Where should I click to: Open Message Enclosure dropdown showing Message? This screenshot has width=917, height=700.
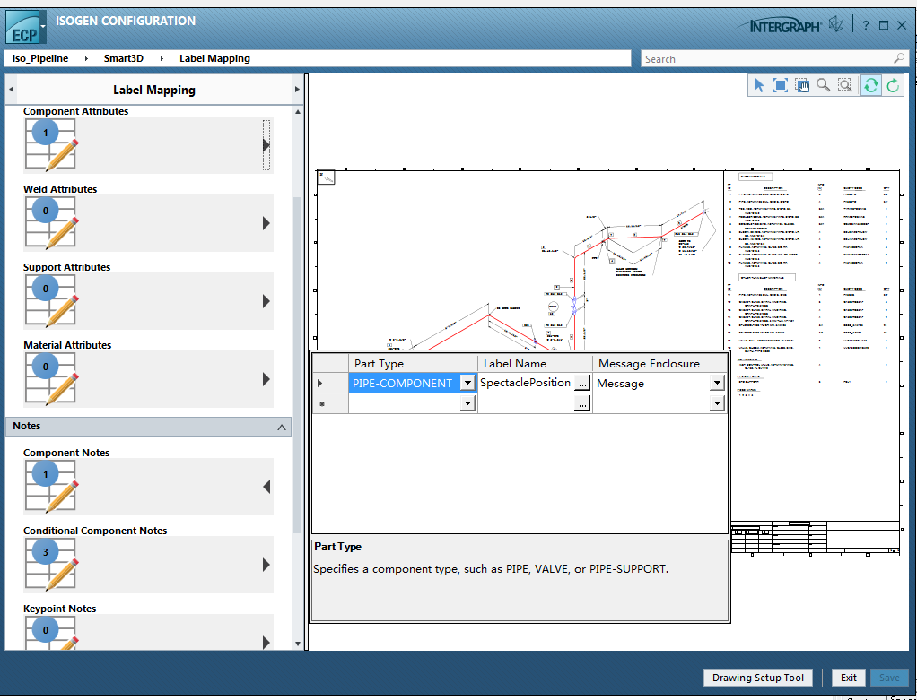pos(717,384)
